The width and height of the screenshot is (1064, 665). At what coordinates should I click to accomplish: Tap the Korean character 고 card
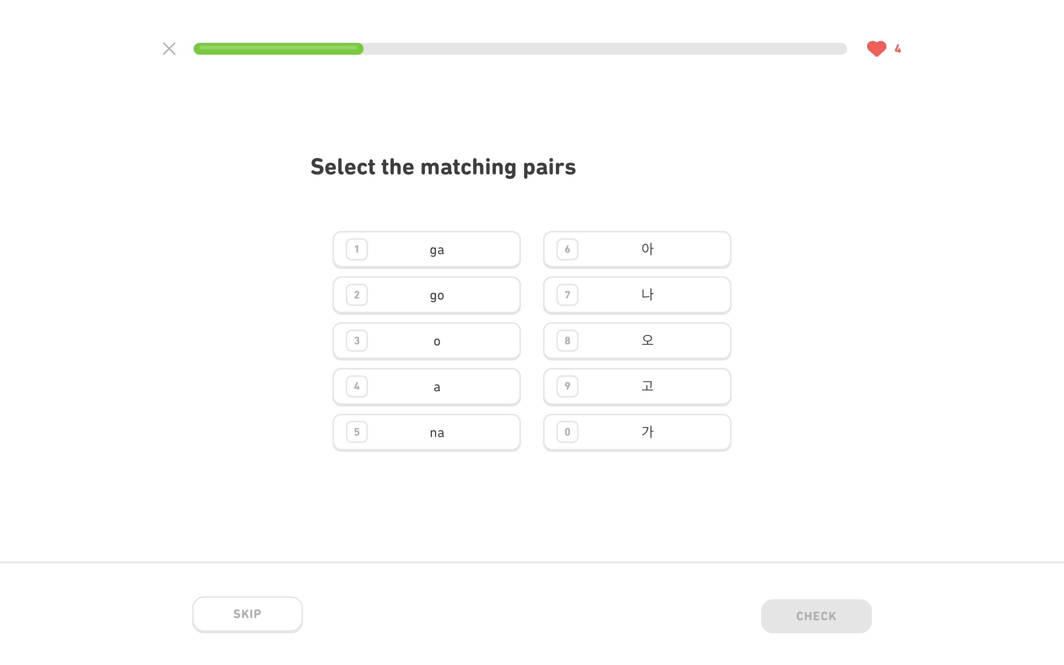coord(637,386)
